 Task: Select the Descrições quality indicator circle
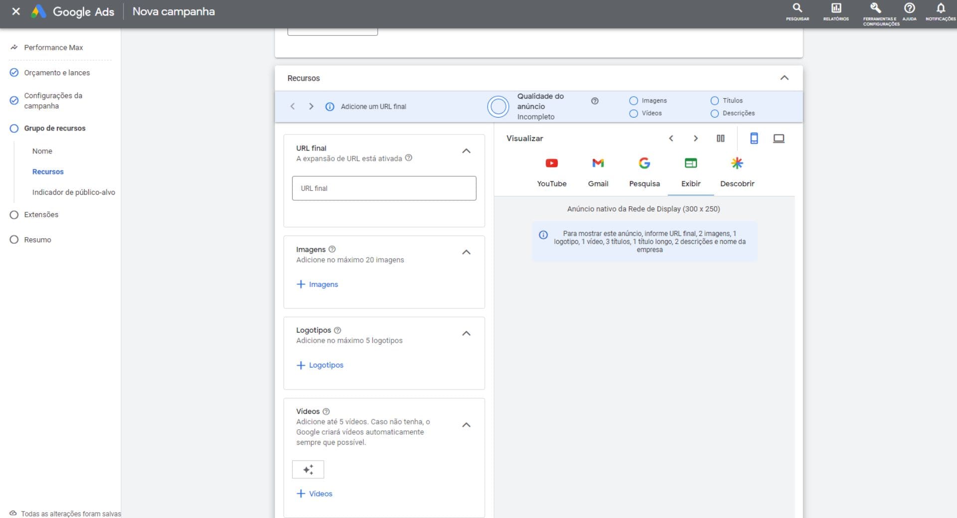[714, 114]
